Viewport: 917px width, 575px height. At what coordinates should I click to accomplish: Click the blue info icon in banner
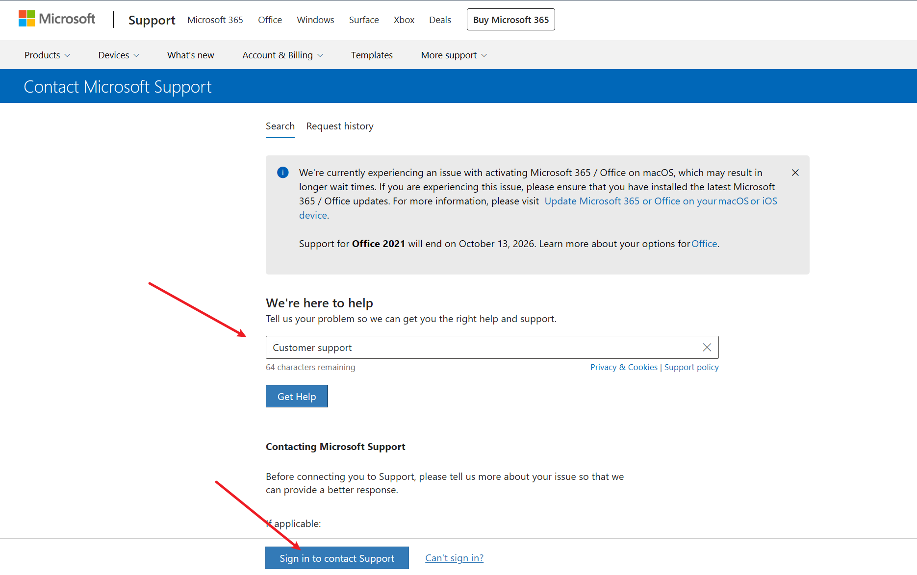tap(283, 173)
